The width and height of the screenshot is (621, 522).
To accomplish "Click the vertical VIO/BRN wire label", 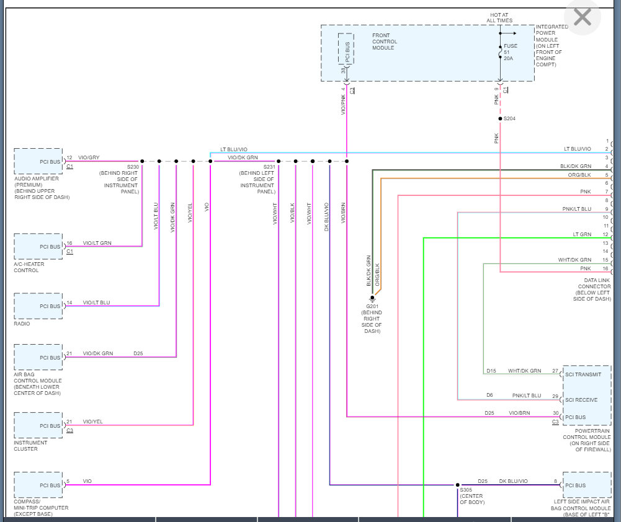I will (343, 213).
